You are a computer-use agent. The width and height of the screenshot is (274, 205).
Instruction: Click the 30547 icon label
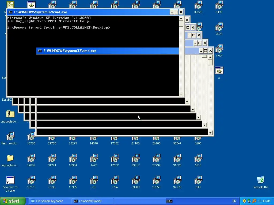177,143
